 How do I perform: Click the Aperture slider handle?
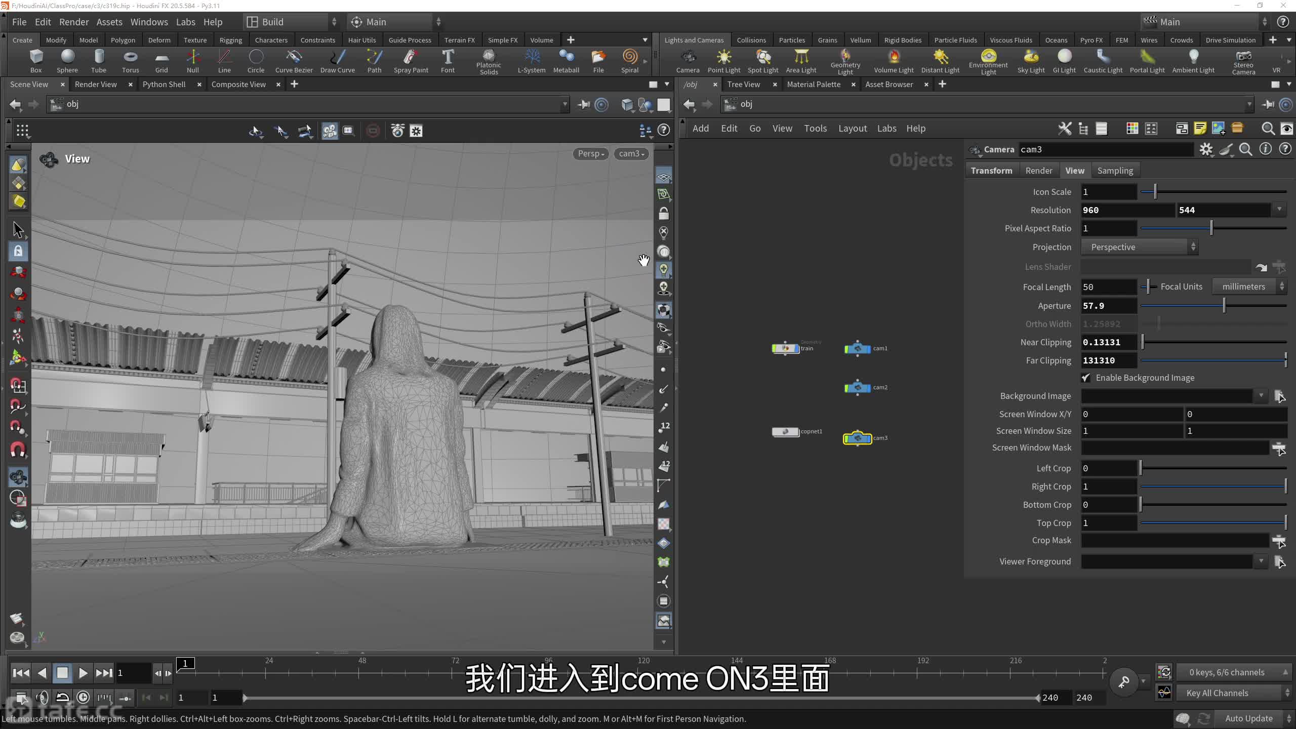pos(1224,306)
